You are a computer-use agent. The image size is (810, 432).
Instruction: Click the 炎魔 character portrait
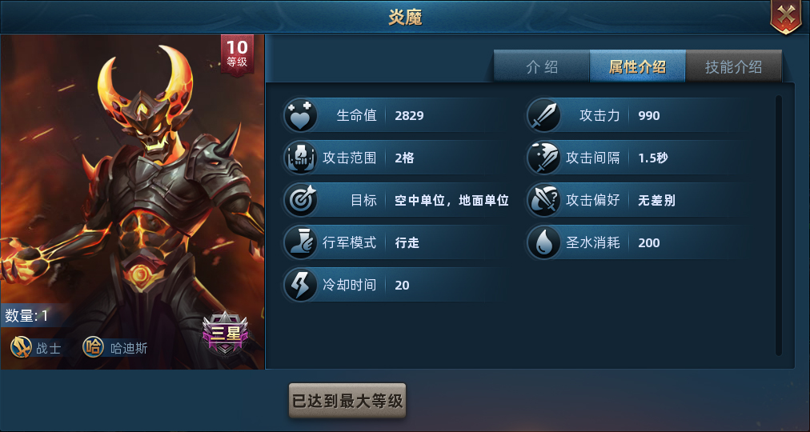click(x=132, y=202)
